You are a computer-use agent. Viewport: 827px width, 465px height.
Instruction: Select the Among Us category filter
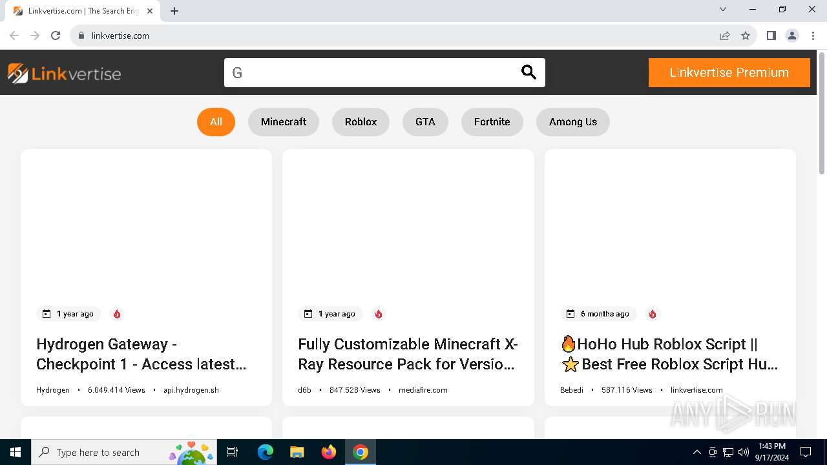click(x=573, y=121)
